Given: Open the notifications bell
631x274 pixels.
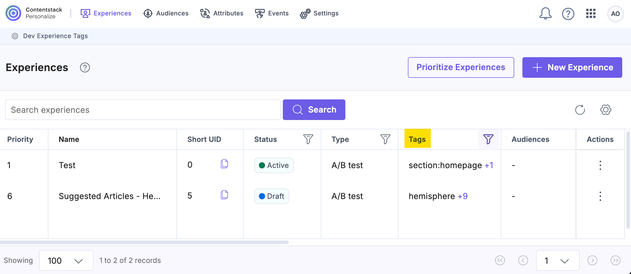Looking at the screenshot, I should [x=545, y=13].
